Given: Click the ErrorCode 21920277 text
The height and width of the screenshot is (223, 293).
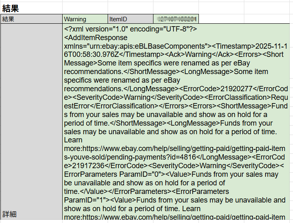Looking at the screenshot, I should 229,89.
